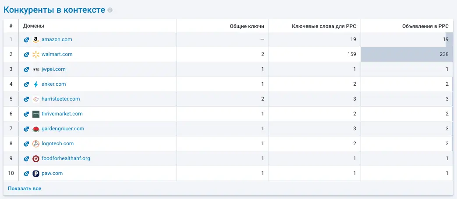Follow the foodforhealthahf.org domain link
The width and height of the screenshot is (457, 199).
click(x=66, y=159)
